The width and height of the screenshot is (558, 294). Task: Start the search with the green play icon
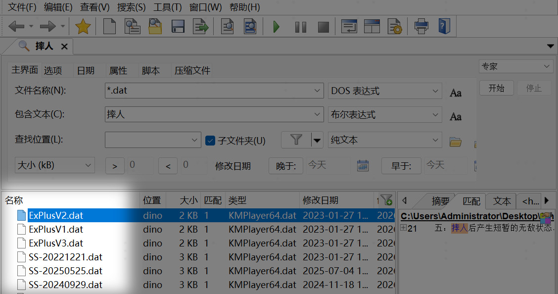tap(277, 27)
